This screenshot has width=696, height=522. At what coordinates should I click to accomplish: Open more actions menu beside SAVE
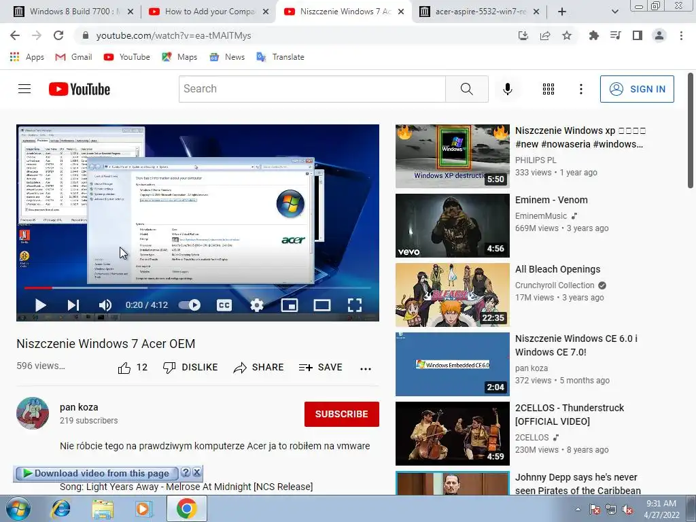click(x=365, y=368)
